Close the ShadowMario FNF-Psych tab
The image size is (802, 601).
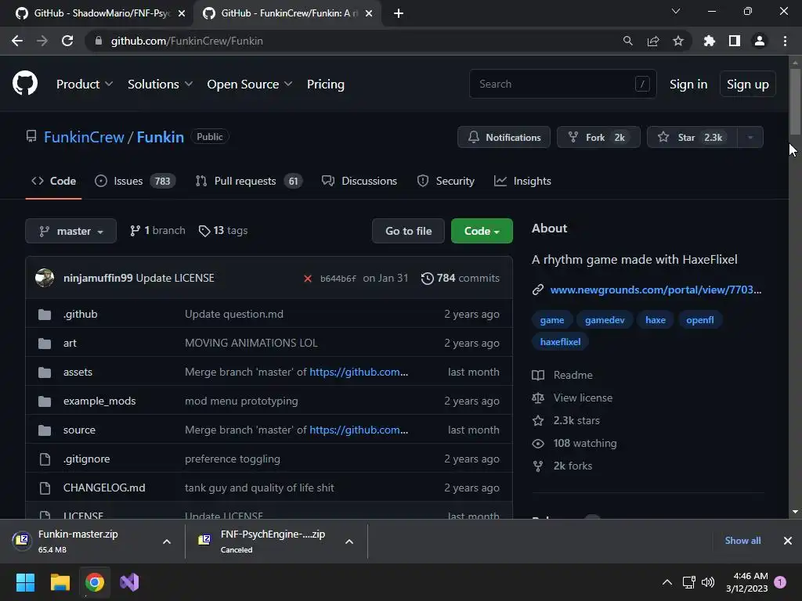182,13
